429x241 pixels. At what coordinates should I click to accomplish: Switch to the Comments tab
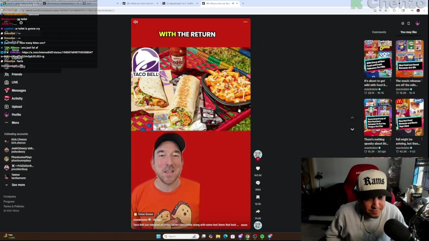(x=379, y=32)
